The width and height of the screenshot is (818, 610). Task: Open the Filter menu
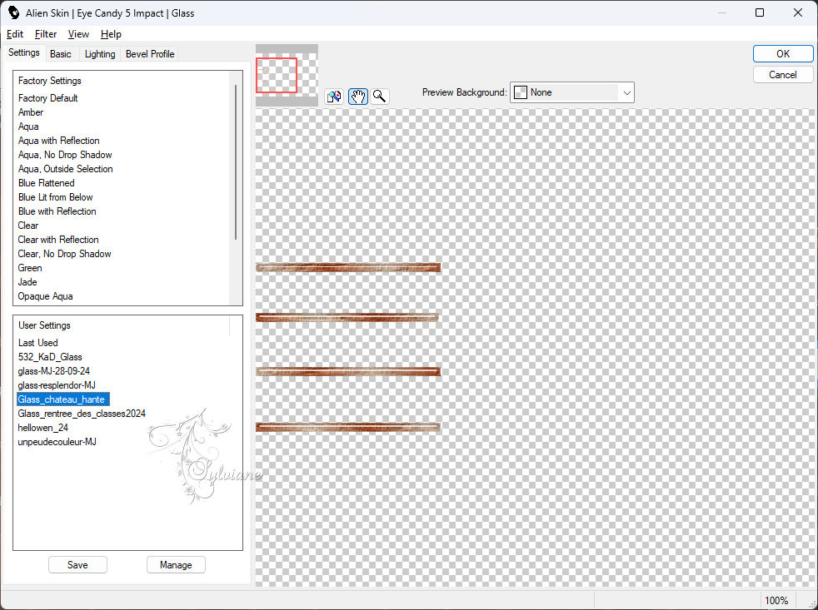coord(45,34)
